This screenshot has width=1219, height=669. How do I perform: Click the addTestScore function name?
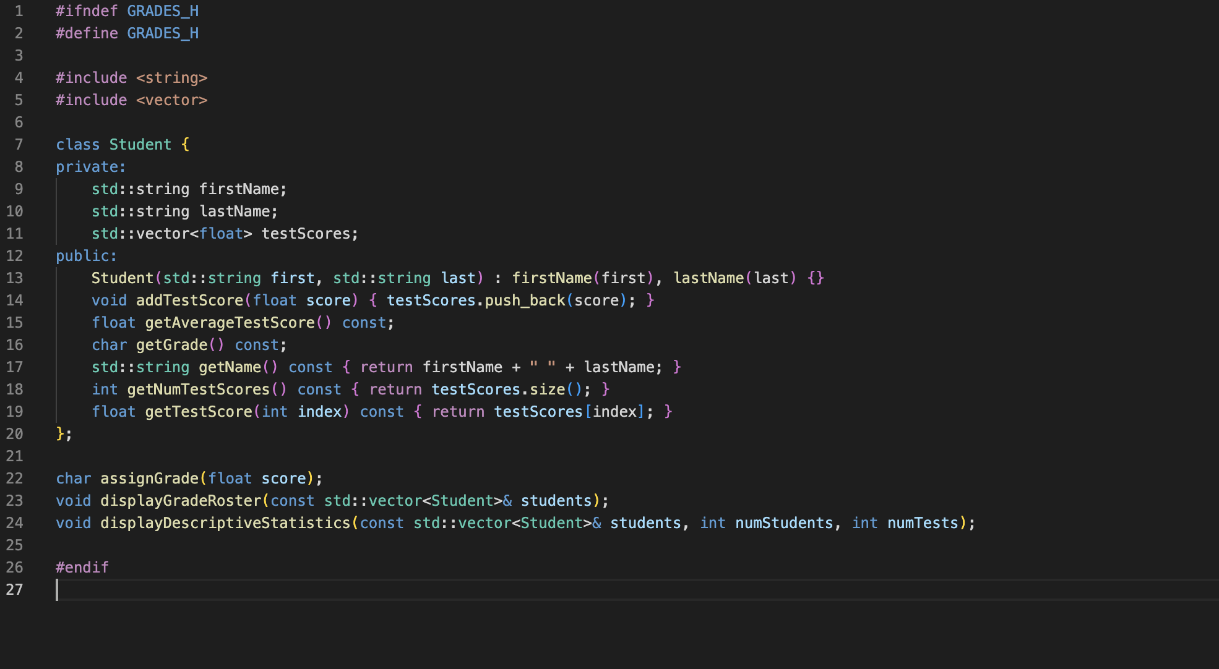pyautogui.click(x=190, y=300)
